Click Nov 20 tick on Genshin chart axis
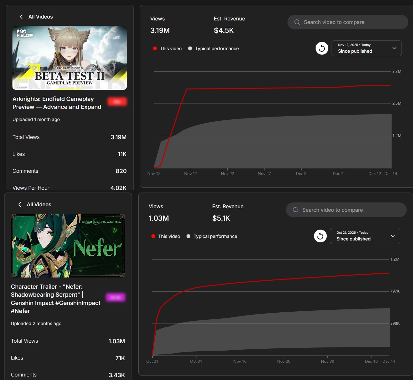This screenshot has height=380, width=413. pos(284,361)
